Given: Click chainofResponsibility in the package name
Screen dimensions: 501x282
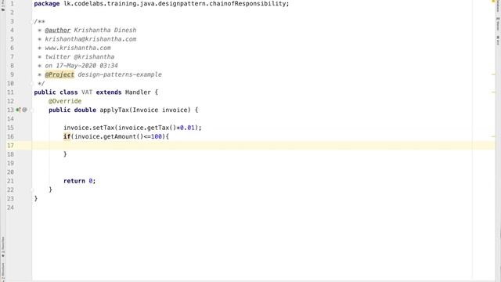Looking at the screenshot, I should [247, 3].
